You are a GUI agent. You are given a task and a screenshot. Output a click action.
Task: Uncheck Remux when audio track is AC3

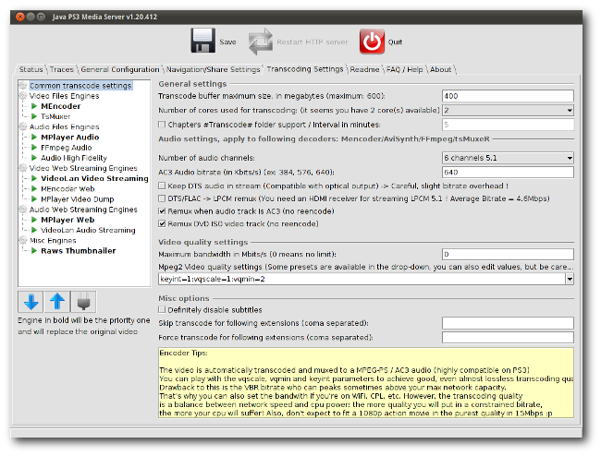point(162,210)
